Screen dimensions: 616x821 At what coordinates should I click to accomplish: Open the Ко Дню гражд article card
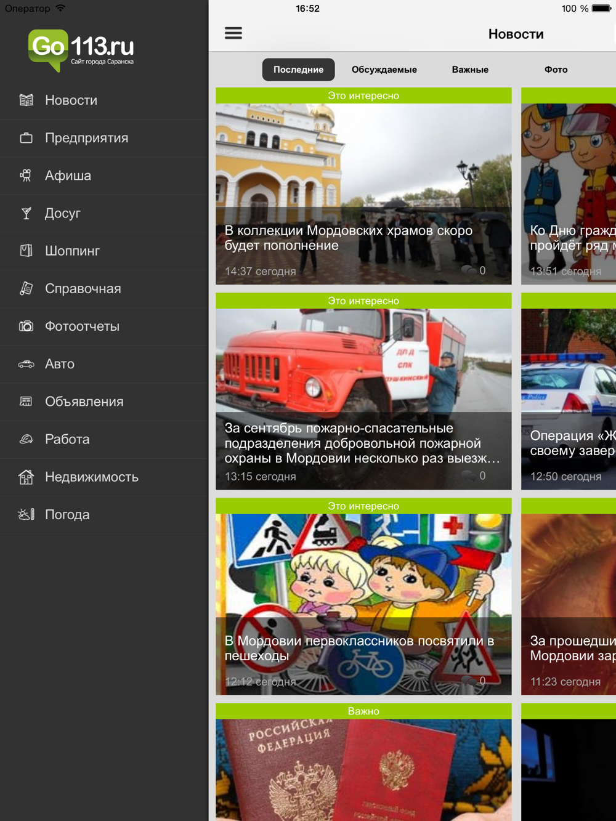coord(569,186)
